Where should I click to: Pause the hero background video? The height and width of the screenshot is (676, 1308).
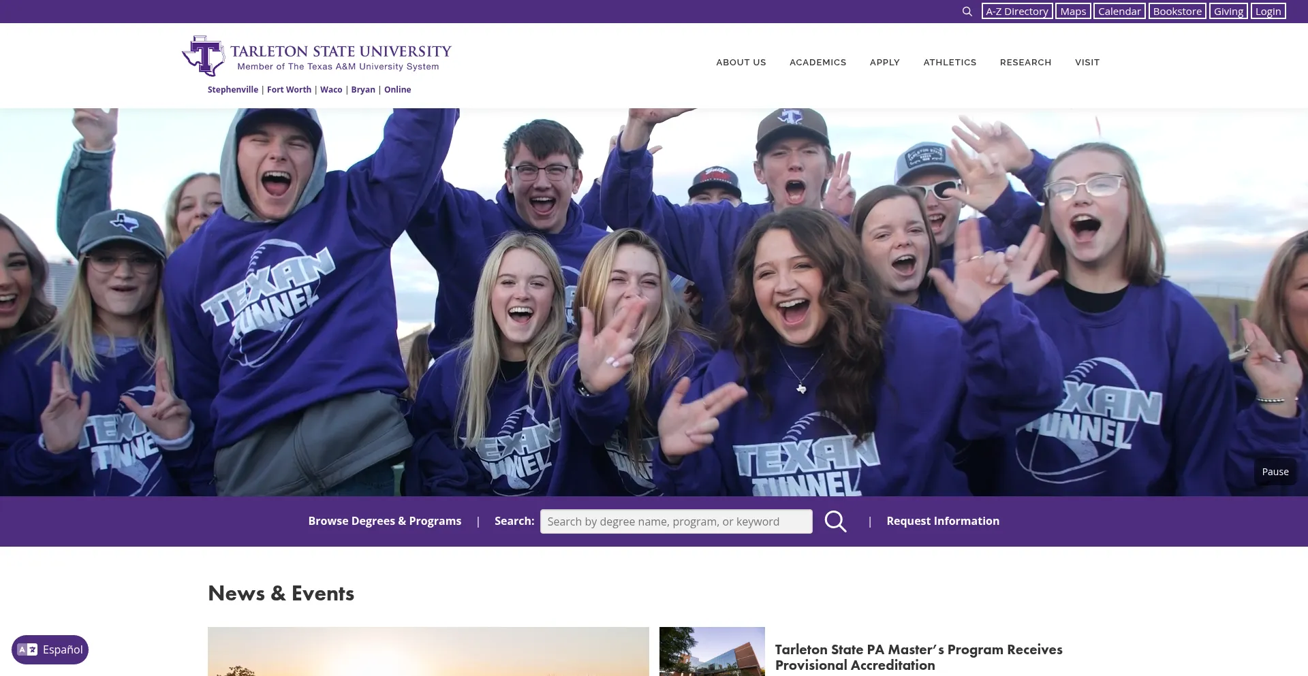tap(1275, 472)
